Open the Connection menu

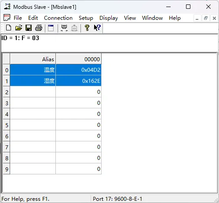[58, 18]
